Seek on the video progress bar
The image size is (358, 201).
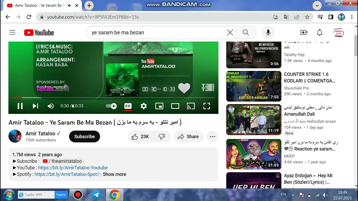[113, 98]
